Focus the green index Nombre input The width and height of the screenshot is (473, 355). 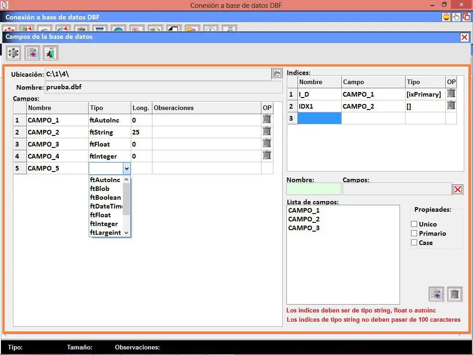point(314,189)
